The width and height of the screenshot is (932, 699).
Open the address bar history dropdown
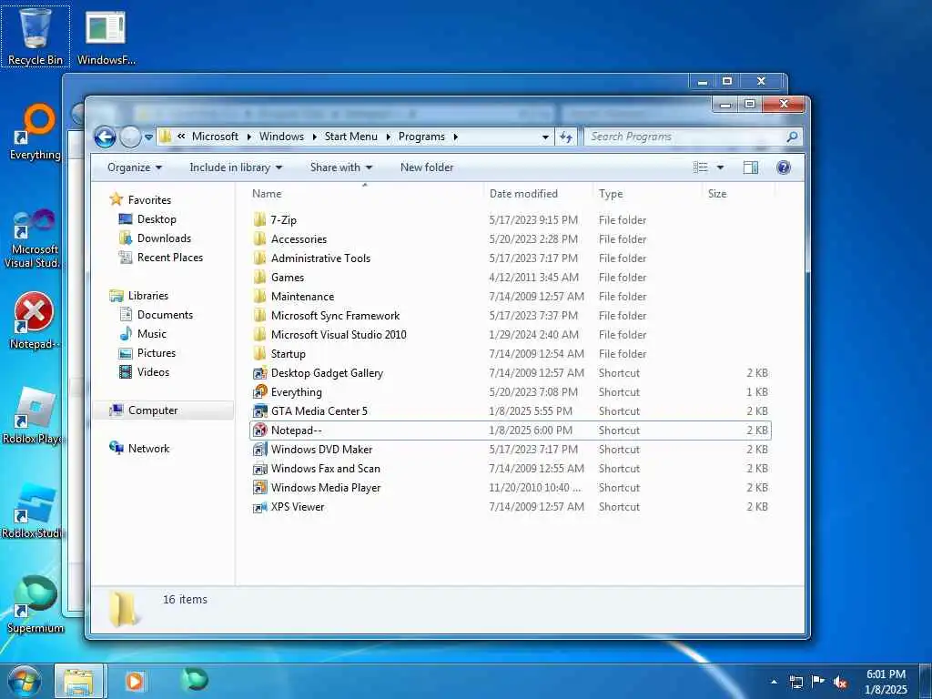click(545, 137)
